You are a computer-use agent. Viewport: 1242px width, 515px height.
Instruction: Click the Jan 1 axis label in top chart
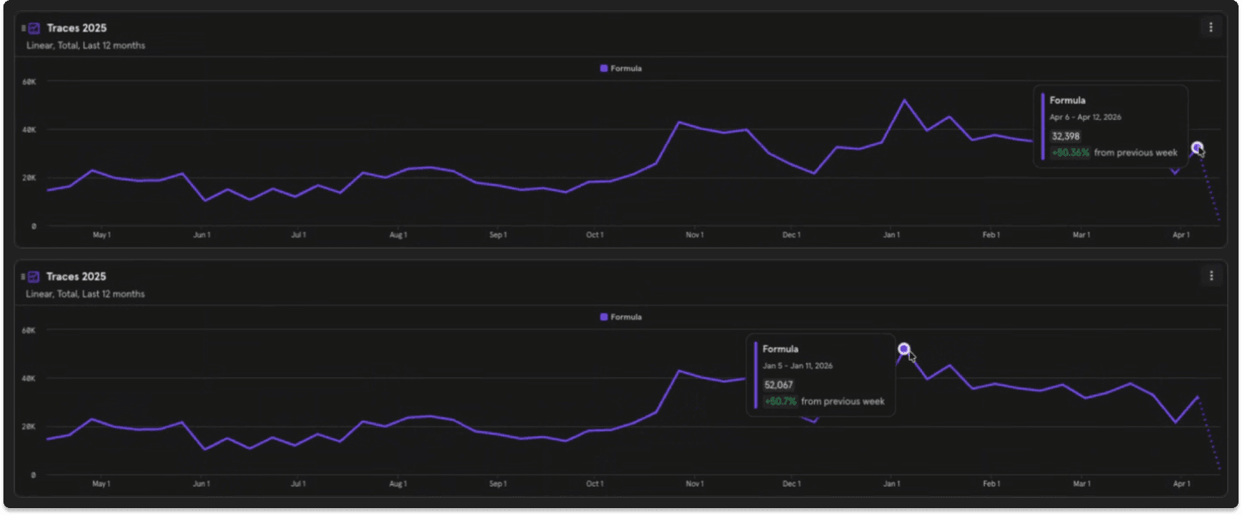coord(892,235)
